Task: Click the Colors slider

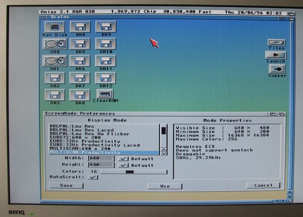Action: tap(134, 172)
